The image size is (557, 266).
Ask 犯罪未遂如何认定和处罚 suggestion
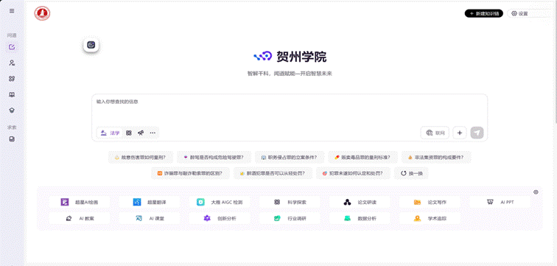[x=353, y=173]
